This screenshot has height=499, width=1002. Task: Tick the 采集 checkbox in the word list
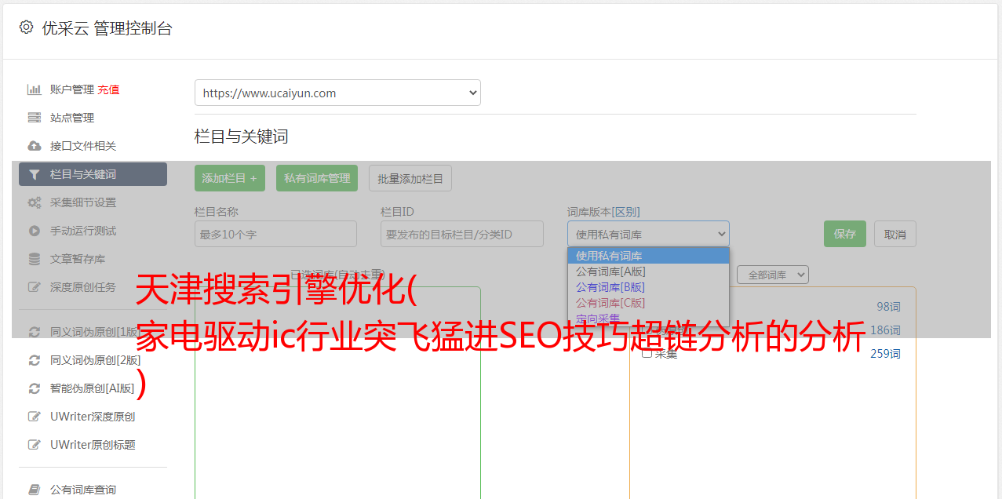click(x=647, y=353)
